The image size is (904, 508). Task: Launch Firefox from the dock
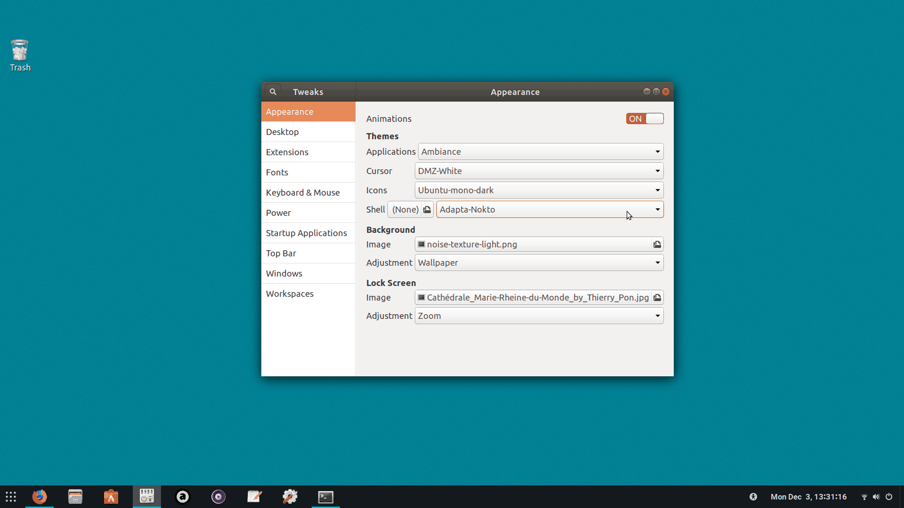[40, 496]
